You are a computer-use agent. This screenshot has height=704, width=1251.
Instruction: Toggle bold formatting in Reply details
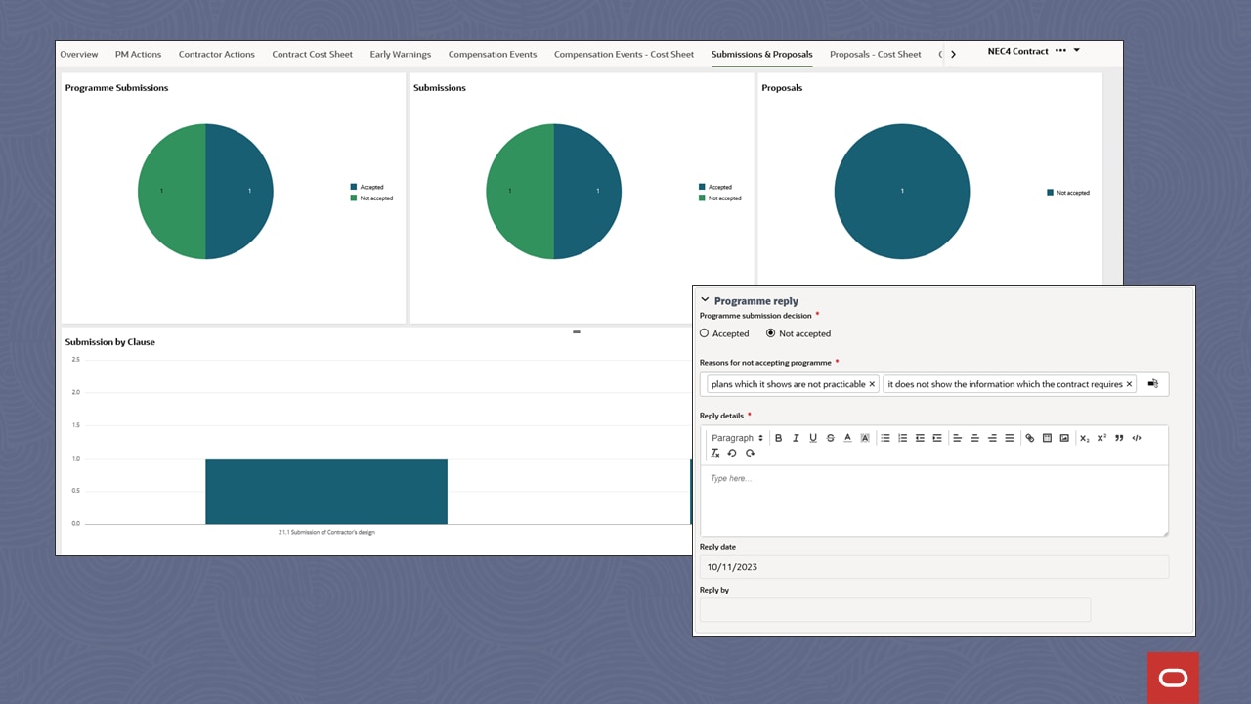coord(779,438)
